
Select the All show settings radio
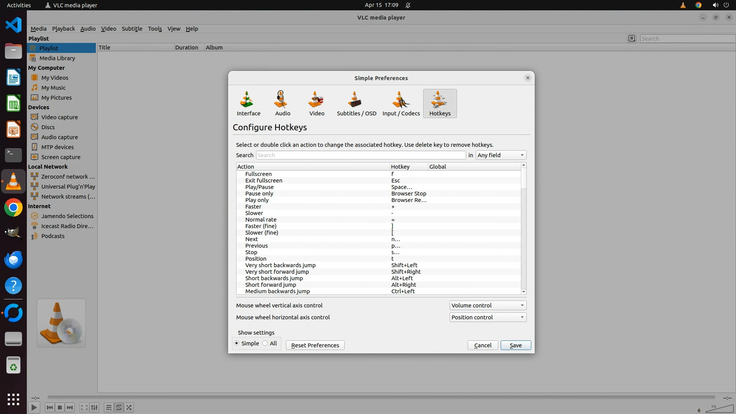tap(265, 343)
